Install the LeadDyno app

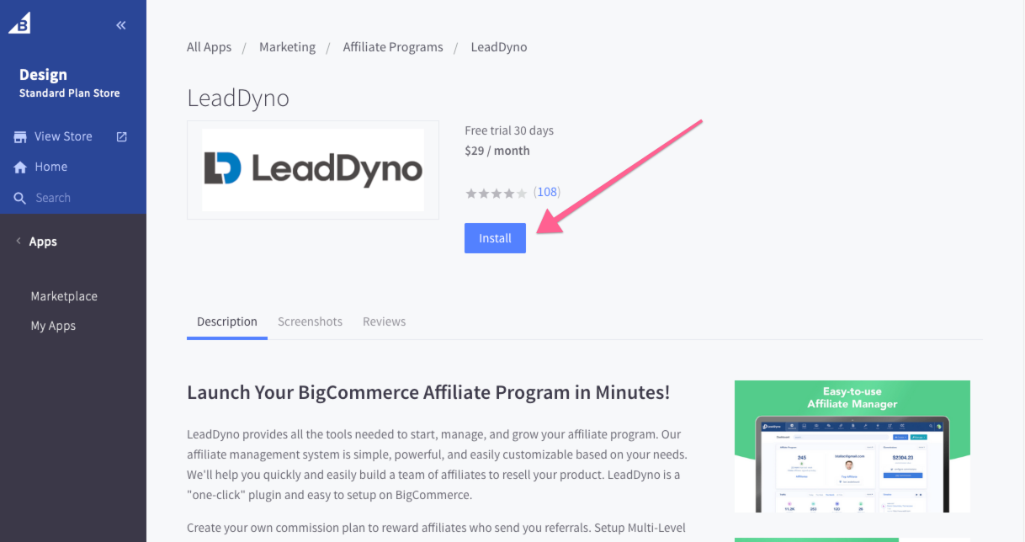tap(495, 238)
